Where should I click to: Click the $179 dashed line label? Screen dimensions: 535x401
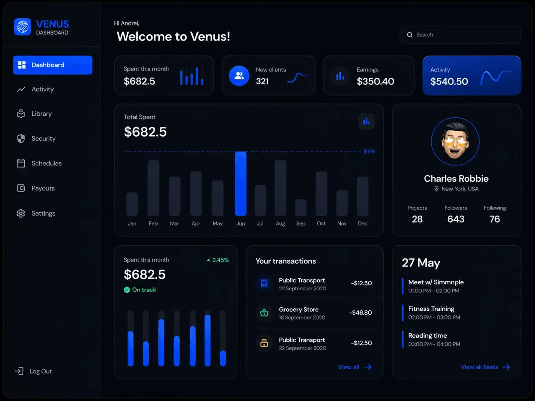click(x=369, y=152)
